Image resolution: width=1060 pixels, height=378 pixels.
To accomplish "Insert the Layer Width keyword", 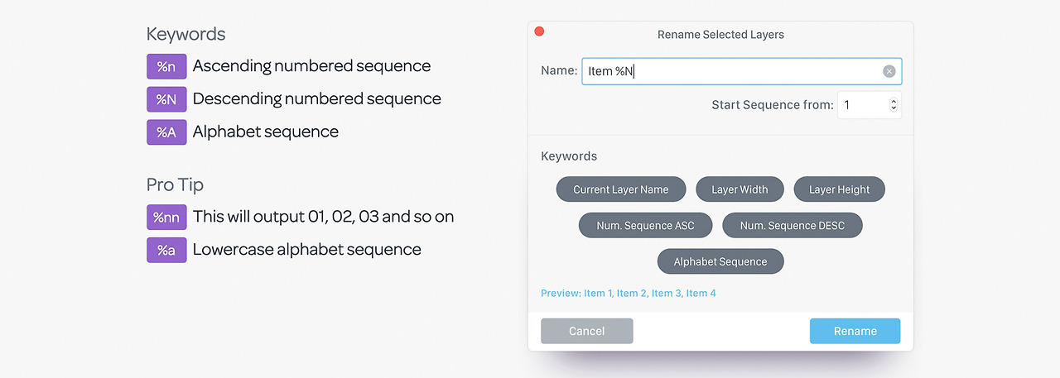I will [740, 189].
